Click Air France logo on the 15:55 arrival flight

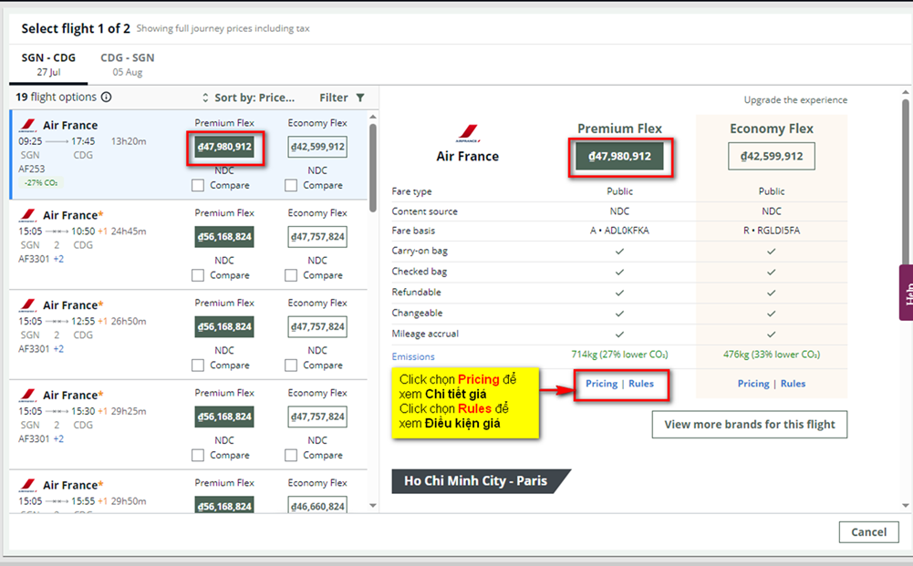pos(28,485)
